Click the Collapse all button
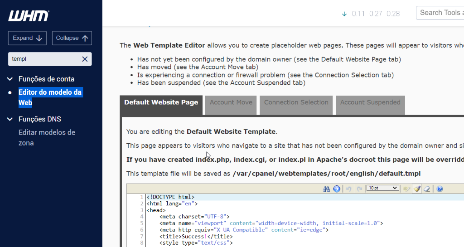 pyautogui.click(x=72, y=38)
